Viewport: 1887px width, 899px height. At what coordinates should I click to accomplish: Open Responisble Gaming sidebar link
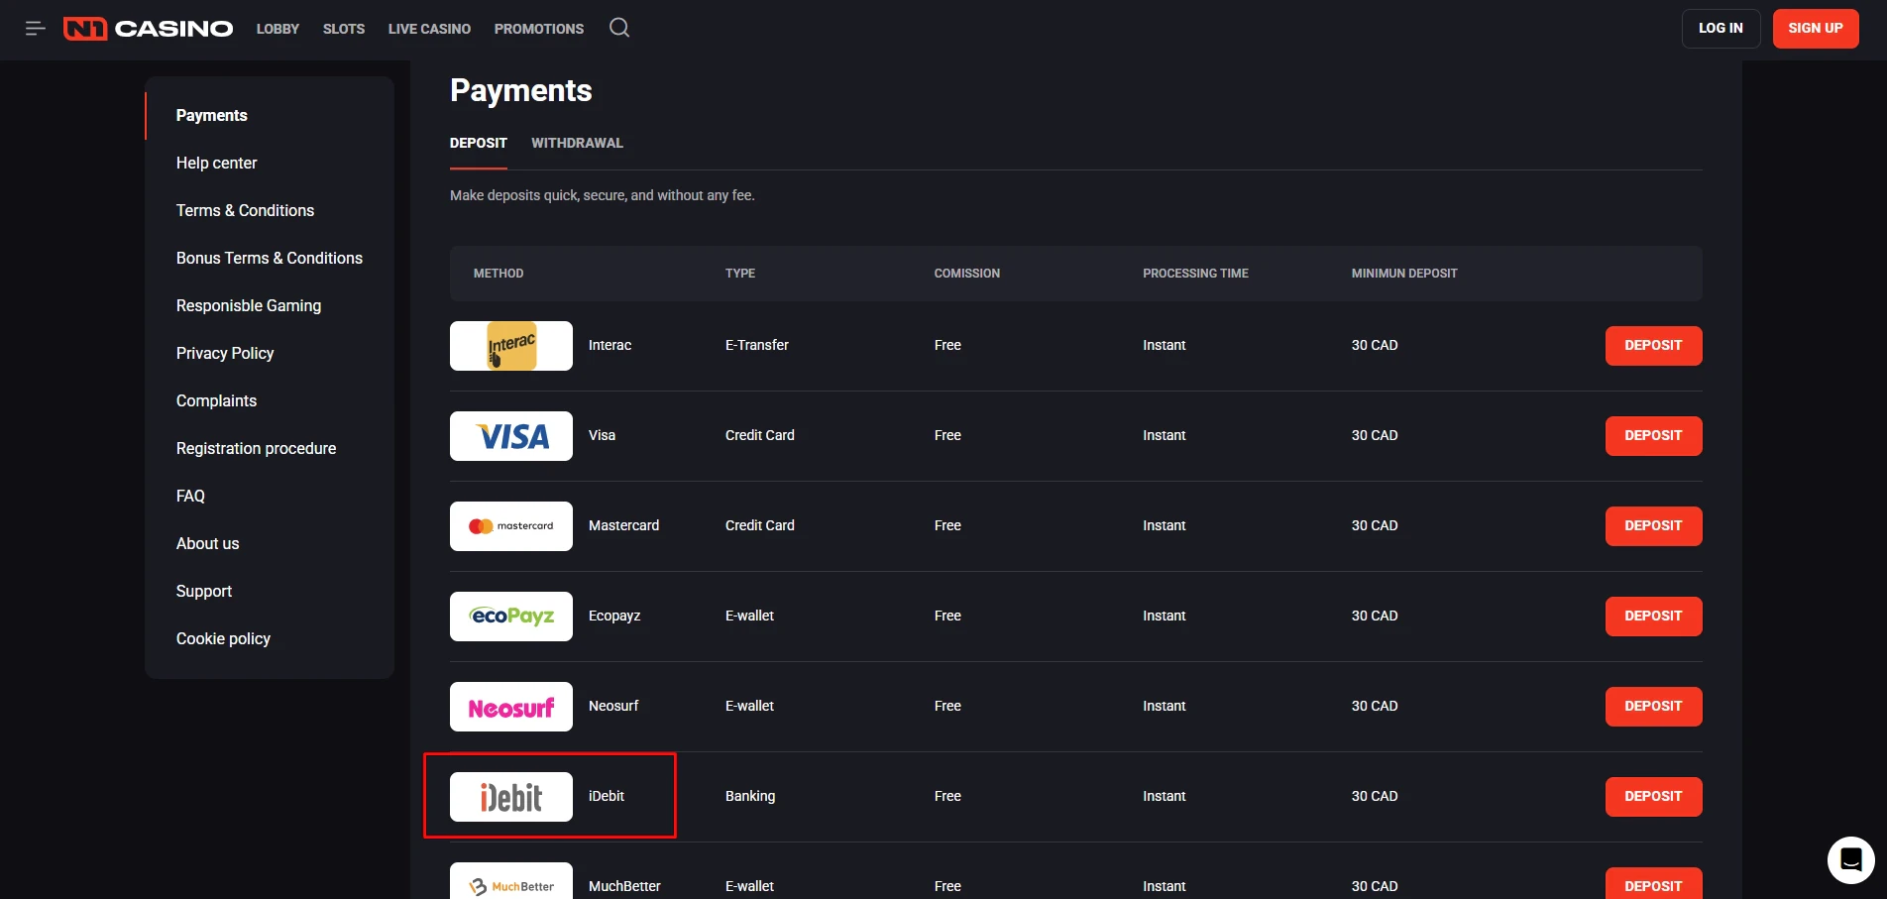pos(249,306)
